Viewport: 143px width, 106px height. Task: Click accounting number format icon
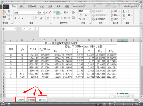[x=80, y=15]
